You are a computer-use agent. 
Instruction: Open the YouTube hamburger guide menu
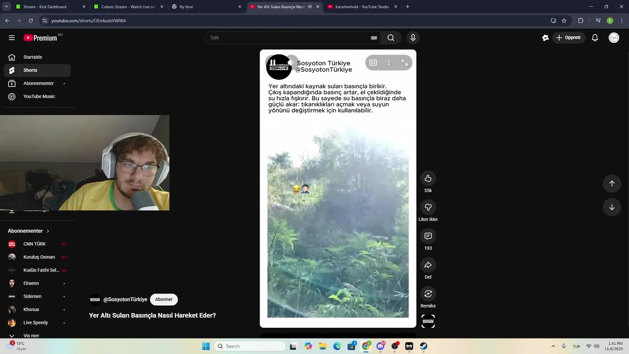[12, 38]
